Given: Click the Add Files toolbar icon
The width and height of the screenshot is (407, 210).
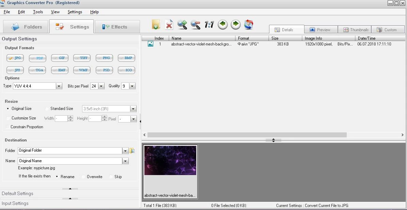Looking at the screenshot, I should pos(156,24).
